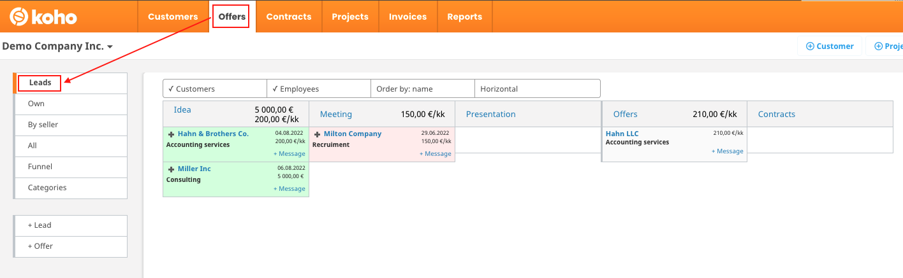The height and width of the screenshot is (278, 903).
Task: Select All in the sidebar
Action: coord(71,146)
